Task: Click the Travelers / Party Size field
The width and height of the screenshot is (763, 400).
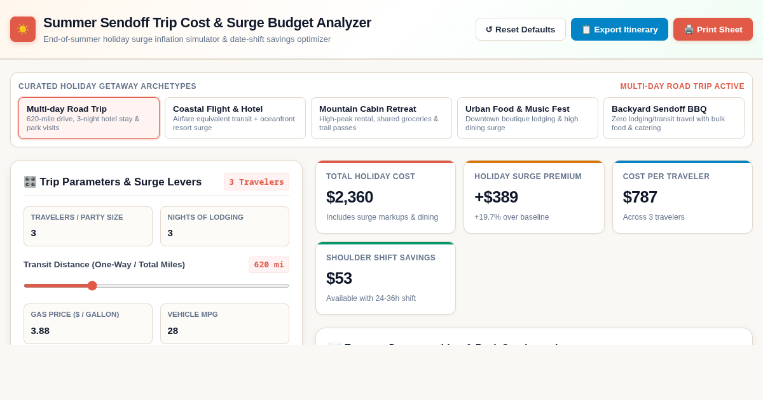Action: tap(88, 227)
